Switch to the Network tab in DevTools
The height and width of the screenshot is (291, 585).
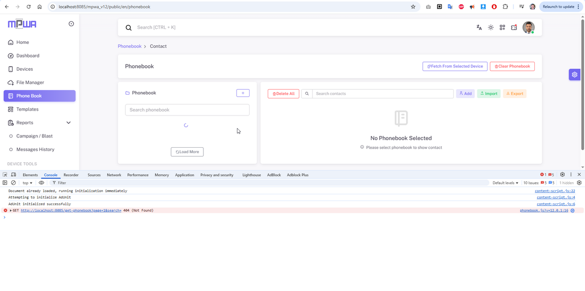pos(114,175)
